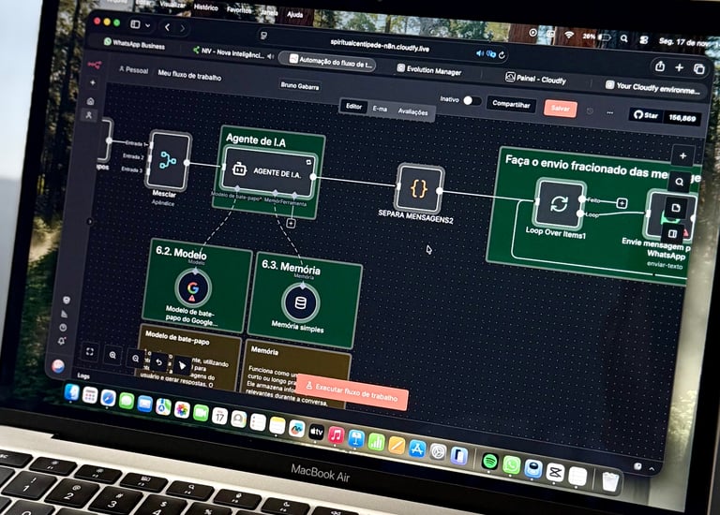Viewport: 720px width, 515px height.
Task: Open the three-dots workflow menu
Action: (609, 112)
